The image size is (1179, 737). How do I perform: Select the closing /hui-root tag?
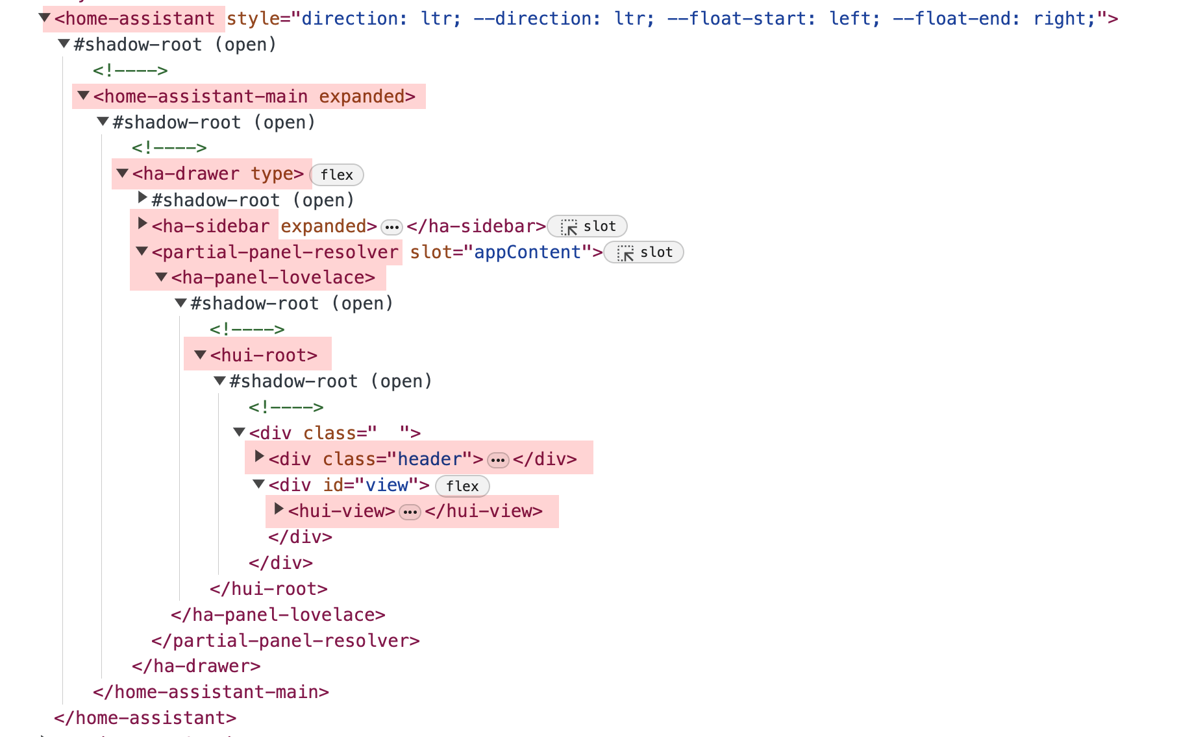point(269,589)
